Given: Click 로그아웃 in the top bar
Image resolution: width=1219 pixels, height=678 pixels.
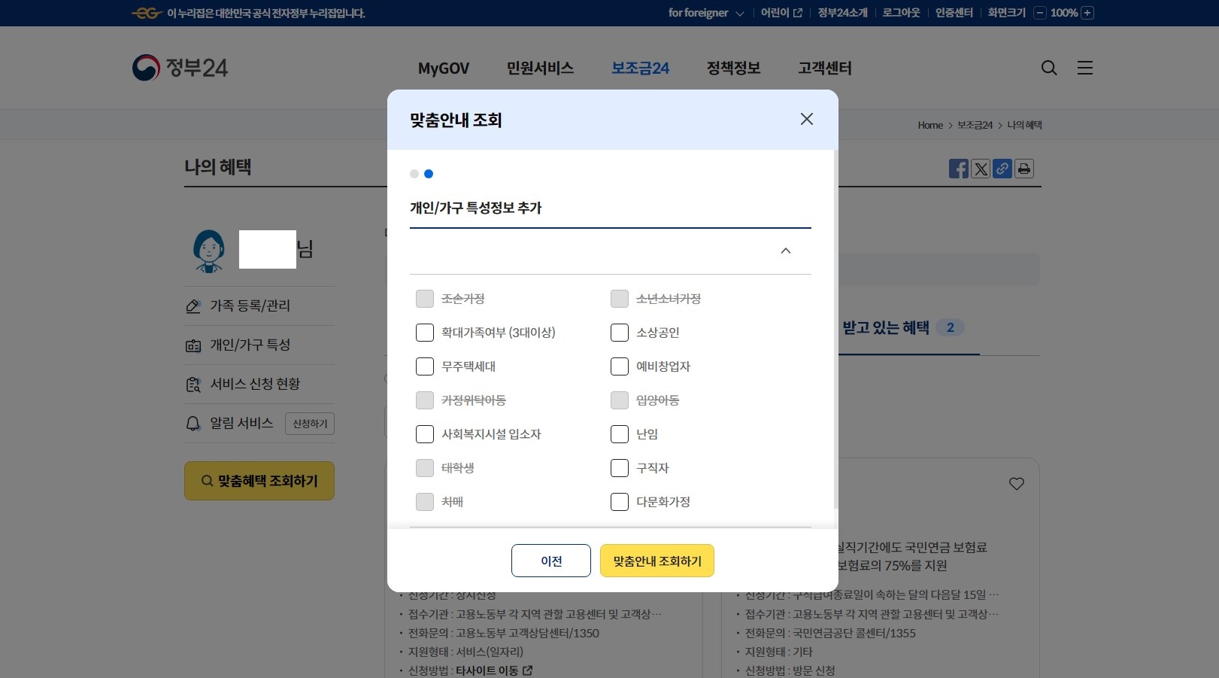Looking at the screenshot, I should tap(900, 13).
